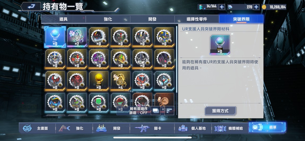Screen dimensions: 305x141
Task: Open the top 開發 tab
Action: [152, 19]
